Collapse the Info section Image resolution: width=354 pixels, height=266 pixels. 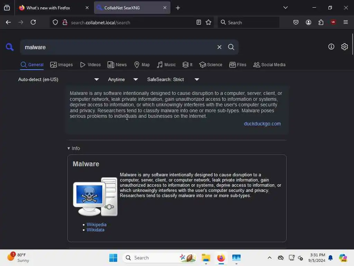coord(74,148)
